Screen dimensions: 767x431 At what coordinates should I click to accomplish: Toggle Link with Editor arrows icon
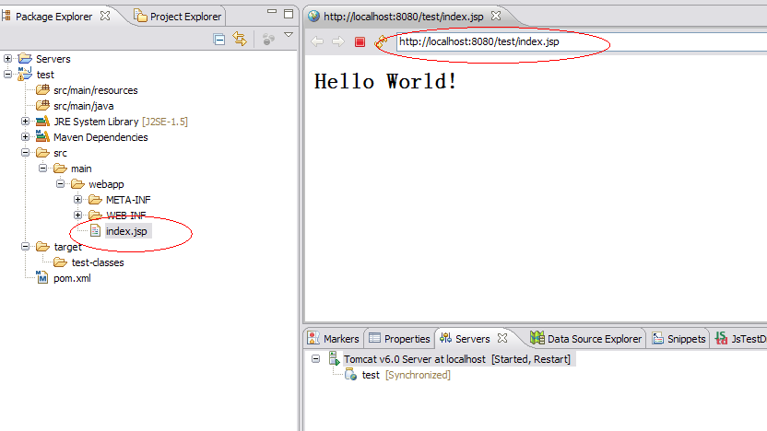tap(240, 39)
